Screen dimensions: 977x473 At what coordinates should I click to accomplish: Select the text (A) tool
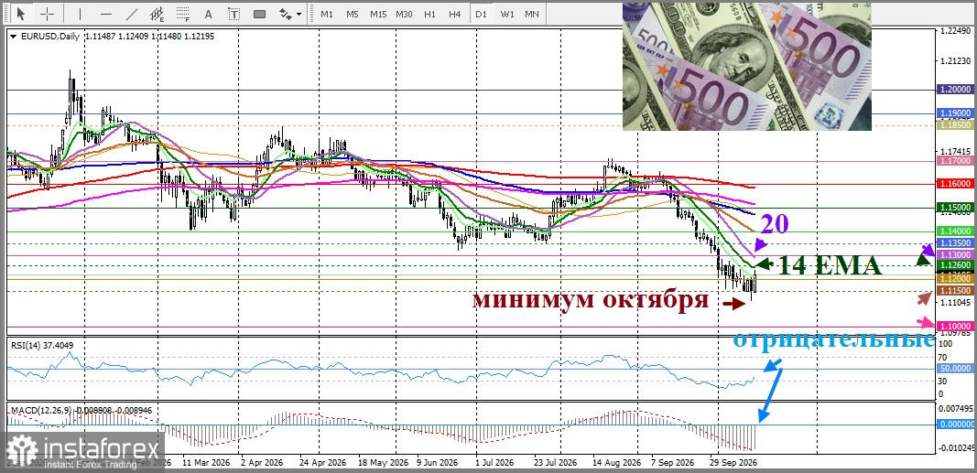pos(208,13)
